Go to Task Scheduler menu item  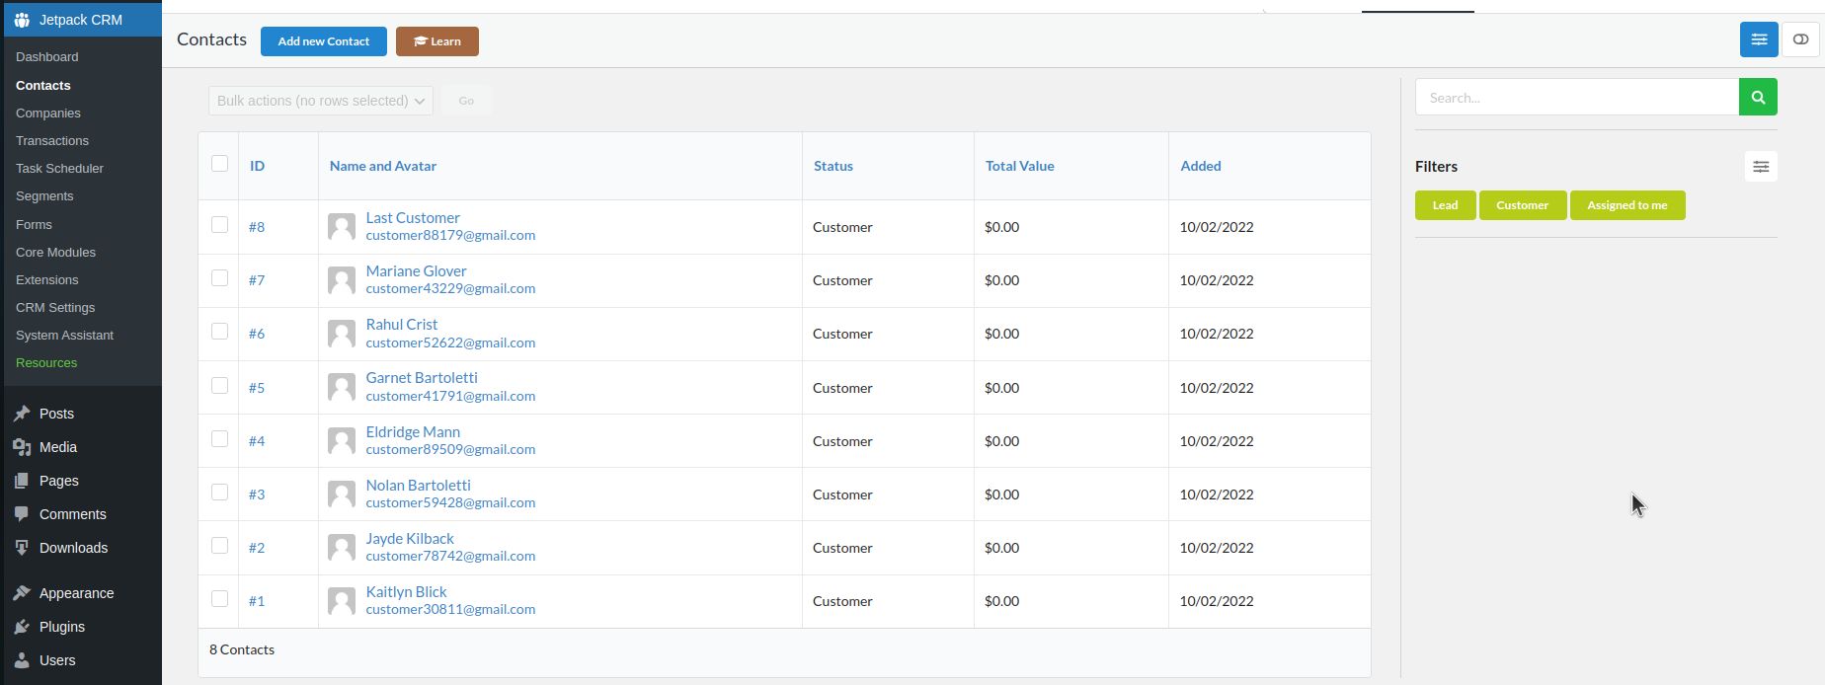[59, 168]
